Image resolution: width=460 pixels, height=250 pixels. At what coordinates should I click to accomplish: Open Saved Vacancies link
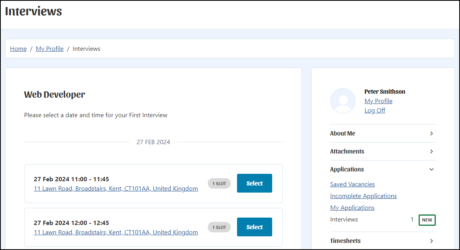352,184
